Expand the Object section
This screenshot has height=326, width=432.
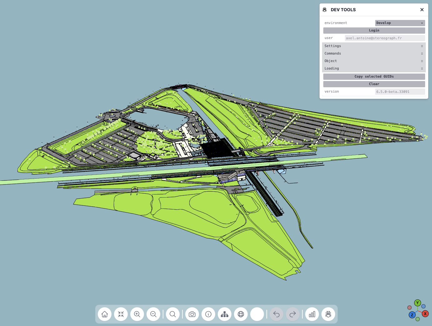[374, 61]
